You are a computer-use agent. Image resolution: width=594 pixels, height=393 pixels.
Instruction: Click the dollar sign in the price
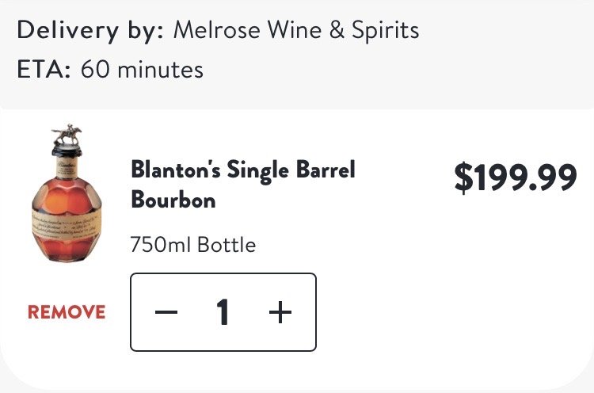(462, 177)
